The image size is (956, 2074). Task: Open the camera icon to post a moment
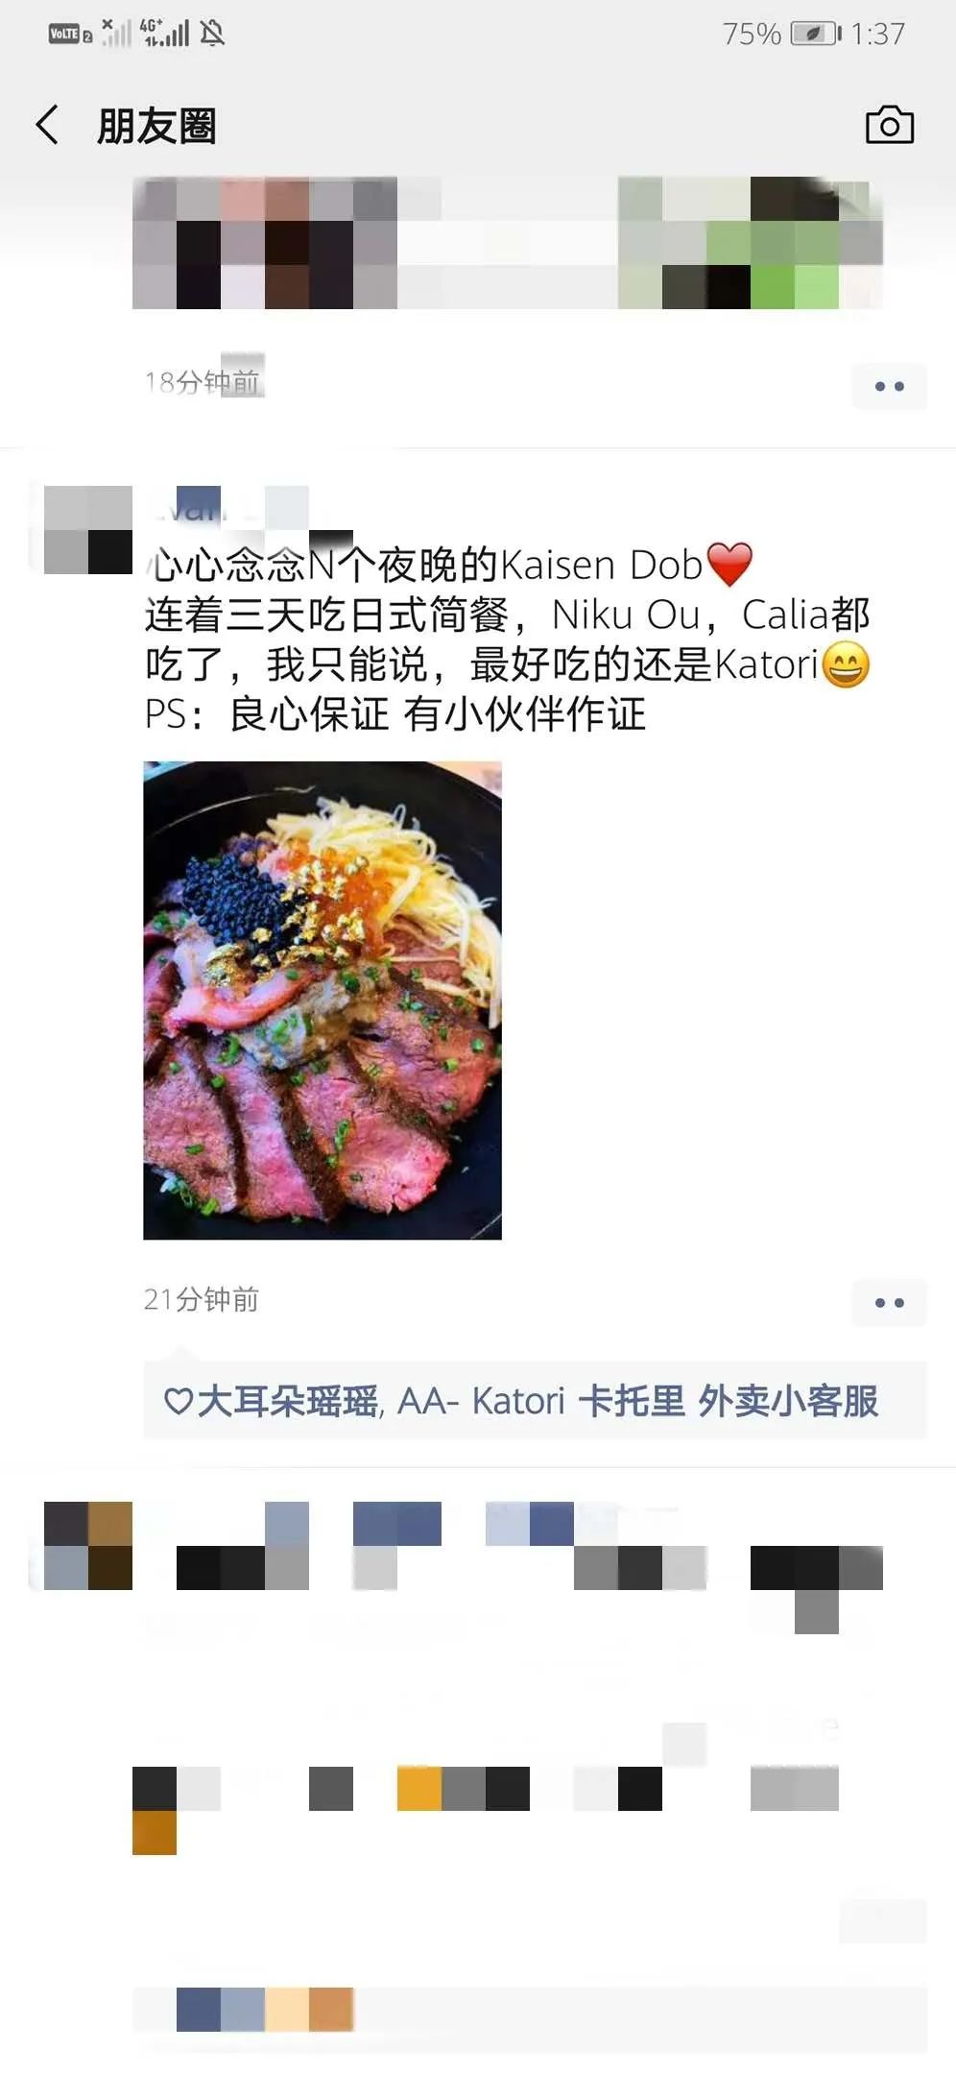[x=890, y=125]
